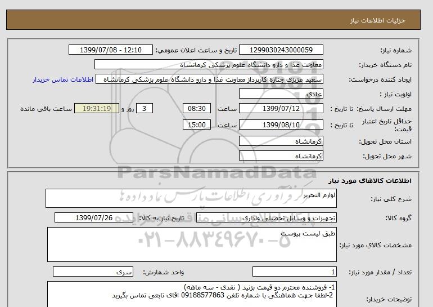This screenshot has height=307, width=433.
Task: Select the response deadline date 1399/07/12
Action: pyautogui.click(x=281, y=108)
